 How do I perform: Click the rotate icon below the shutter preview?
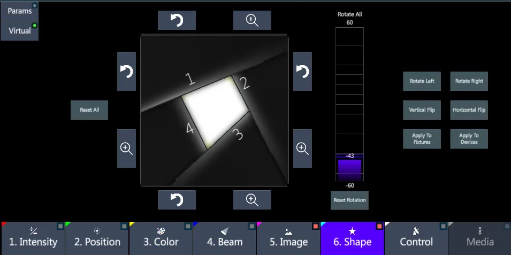[x=177, y=200]
